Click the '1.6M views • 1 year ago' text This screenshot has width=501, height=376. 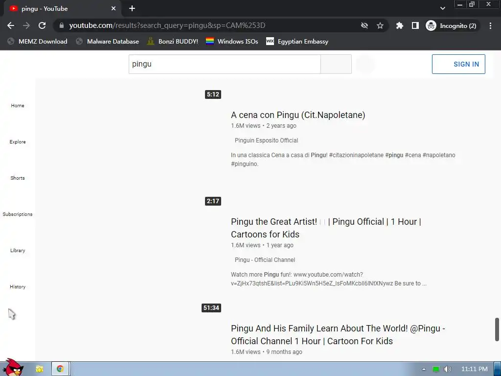coord(262,245)
